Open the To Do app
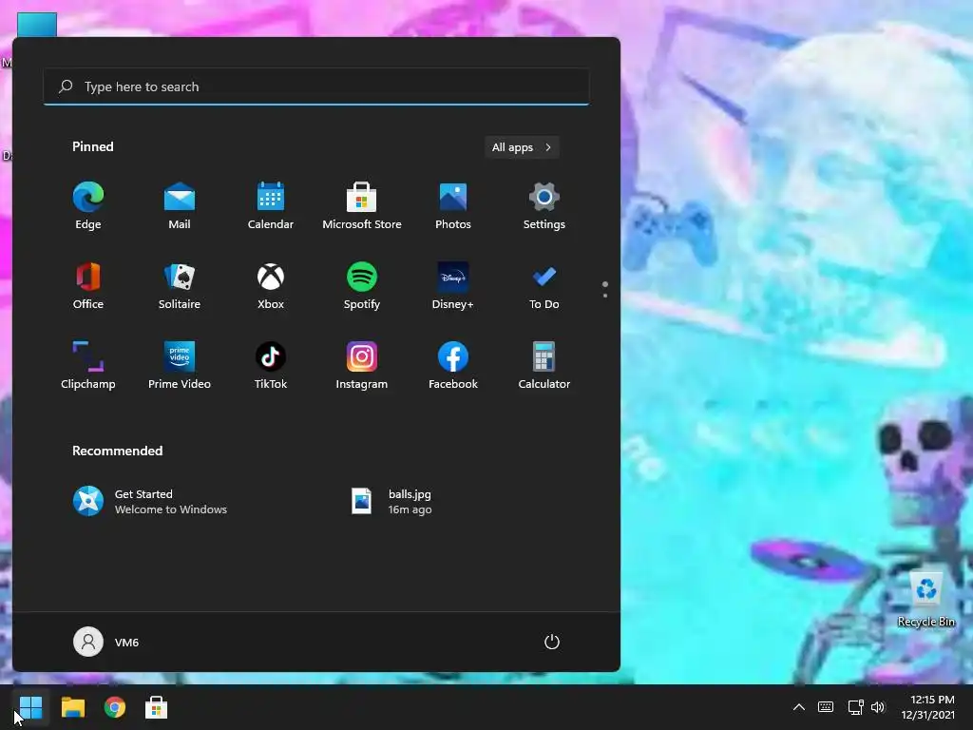 [x=544, y=285]
